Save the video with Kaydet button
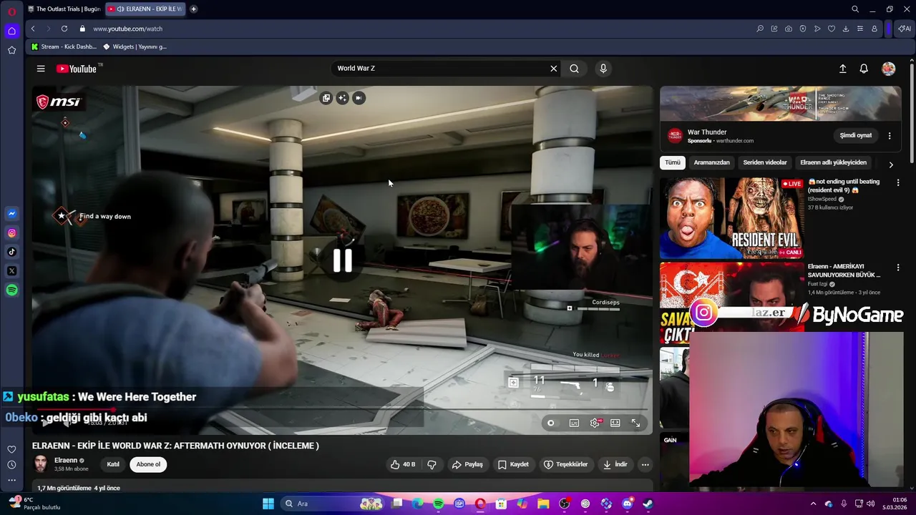 click(513, 464)
